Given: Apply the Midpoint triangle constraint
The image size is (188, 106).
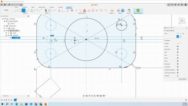Looking at the screenshot, I should tap(89, 11).
